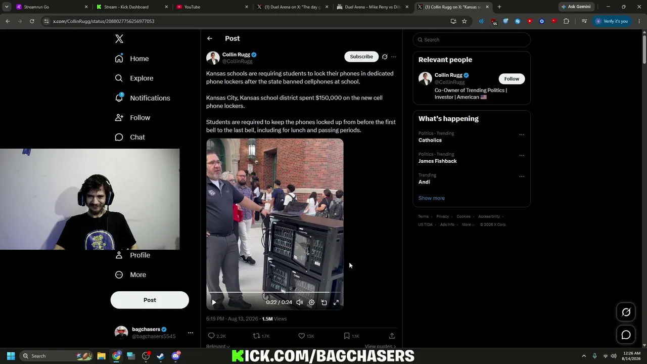Reply to the post via comment icon
Viewport: 647px width, 364px height.
(x=211, y=336)
